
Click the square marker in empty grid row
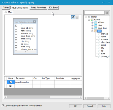coord(11,86)
